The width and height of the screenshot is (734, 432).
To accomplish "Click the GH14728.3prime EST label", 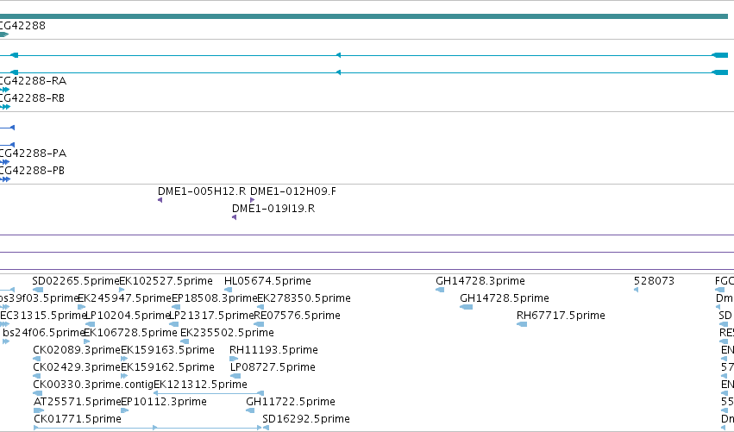I will [x=480, y=281].
